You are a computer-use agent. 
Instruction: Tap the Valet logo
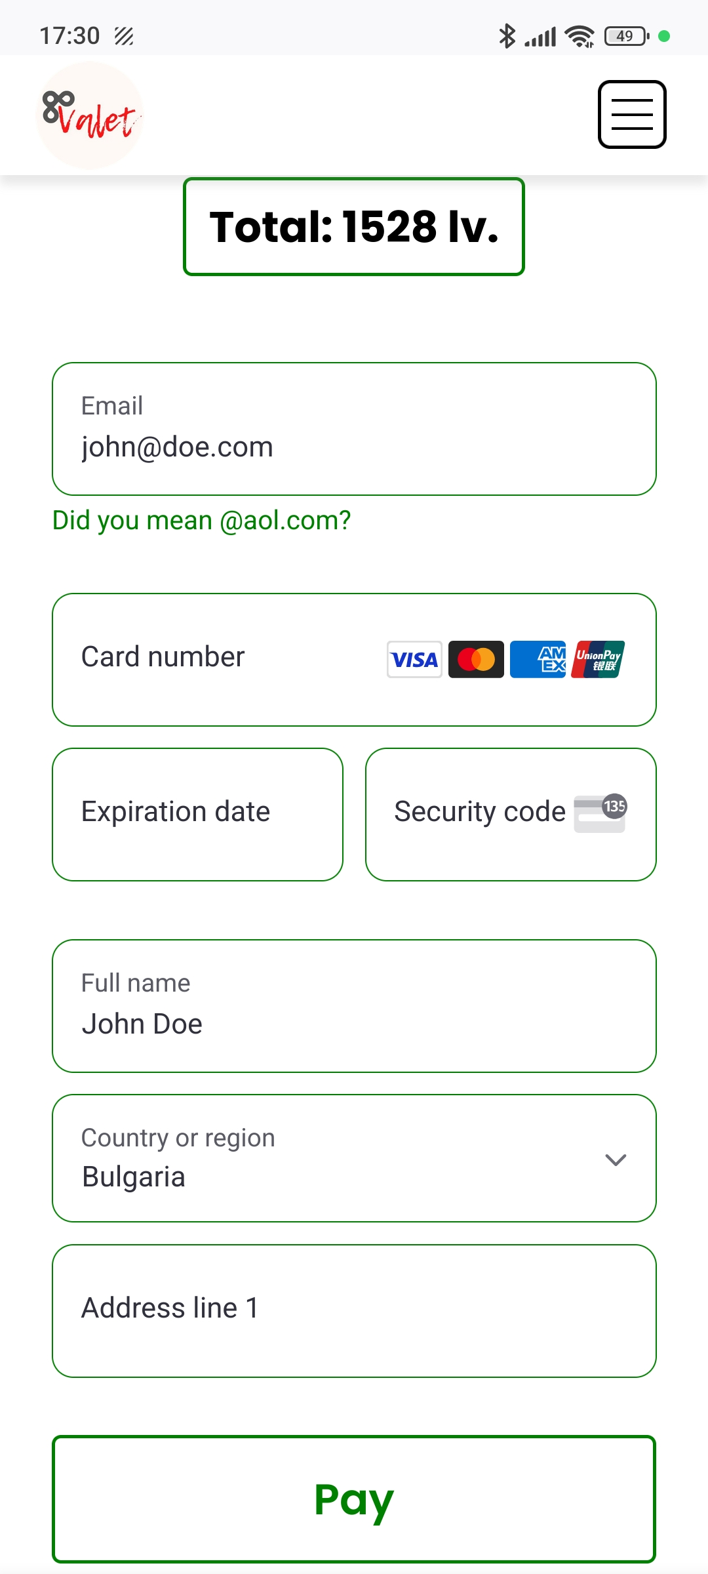pos(90,115)
